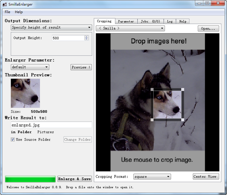Expand the Cropping Format square dropdown

[x=152, y=176]
